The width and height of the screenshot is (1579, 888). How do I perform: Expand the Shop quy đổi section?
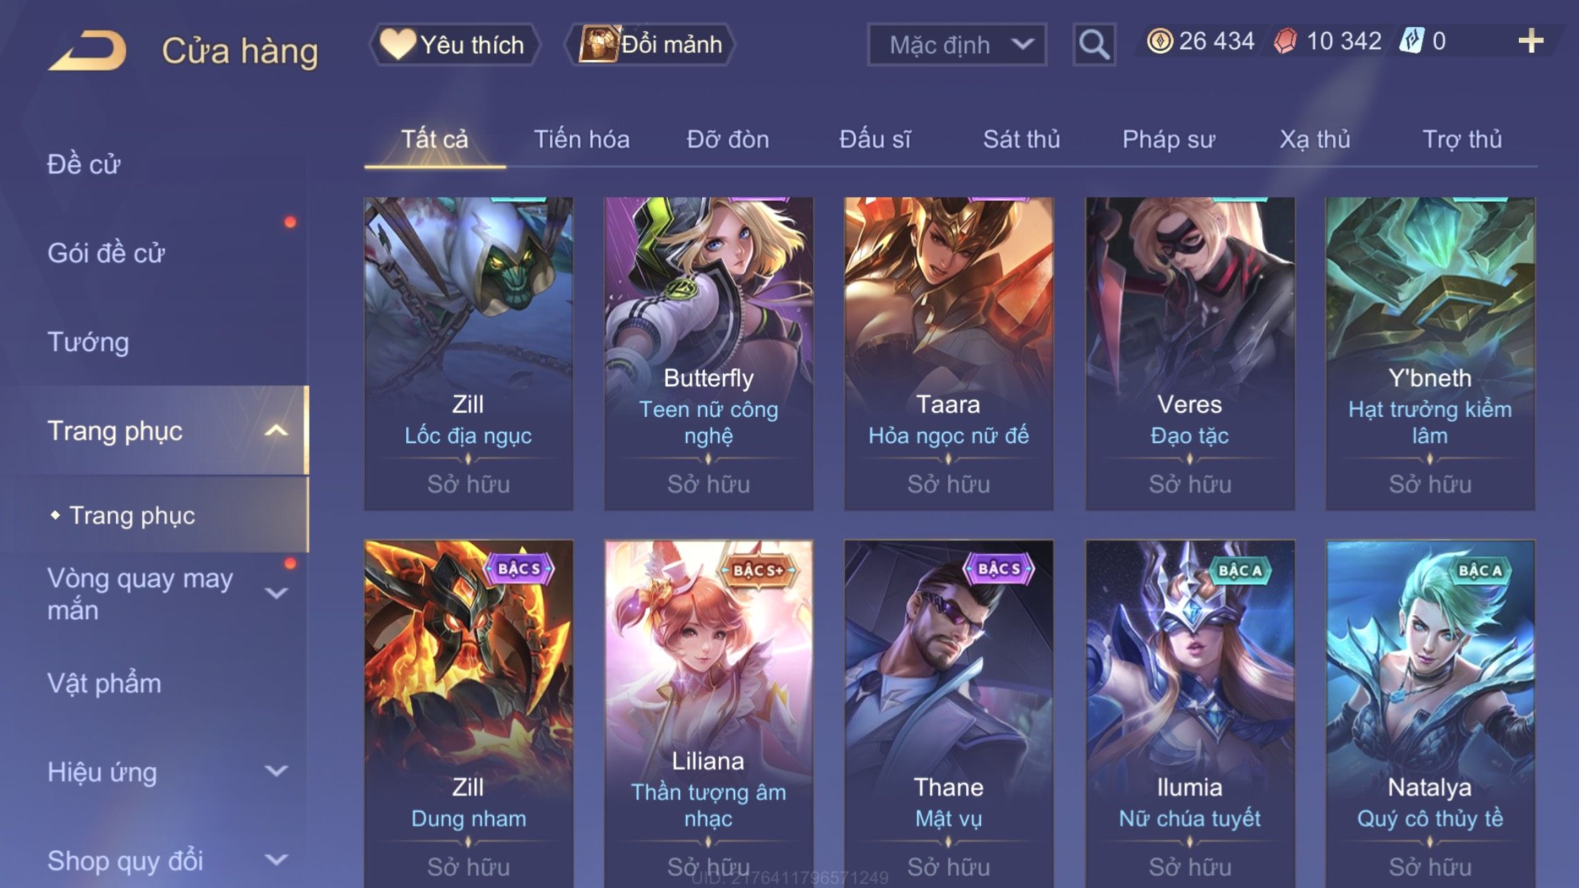click(x=276, y=860)
